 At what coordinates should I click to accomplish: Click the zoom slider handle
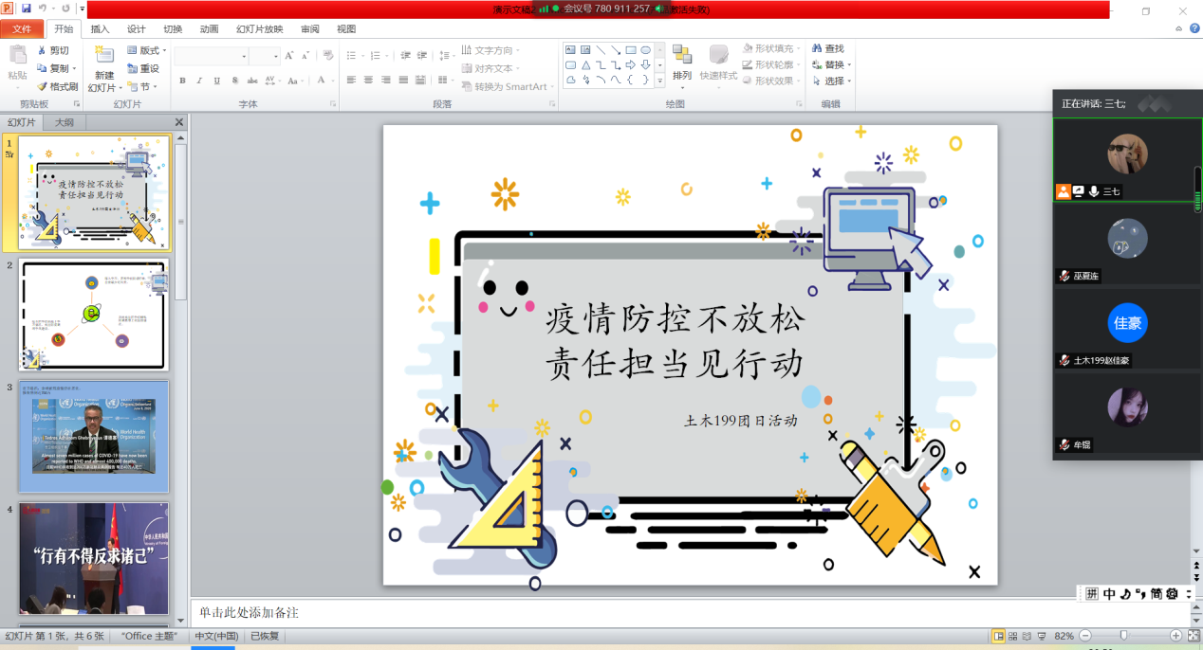pyautogui.click(x=1123, y=636)
